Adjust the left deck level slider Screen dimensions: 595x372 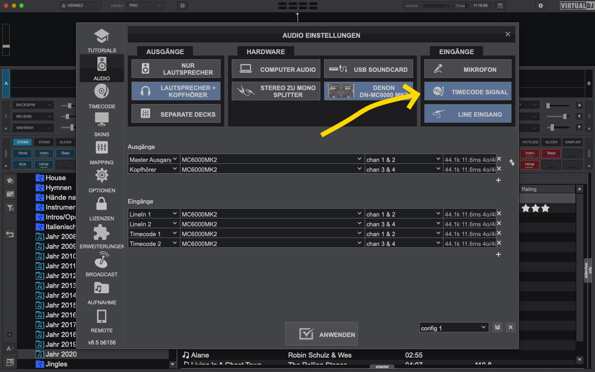point(6,41)
